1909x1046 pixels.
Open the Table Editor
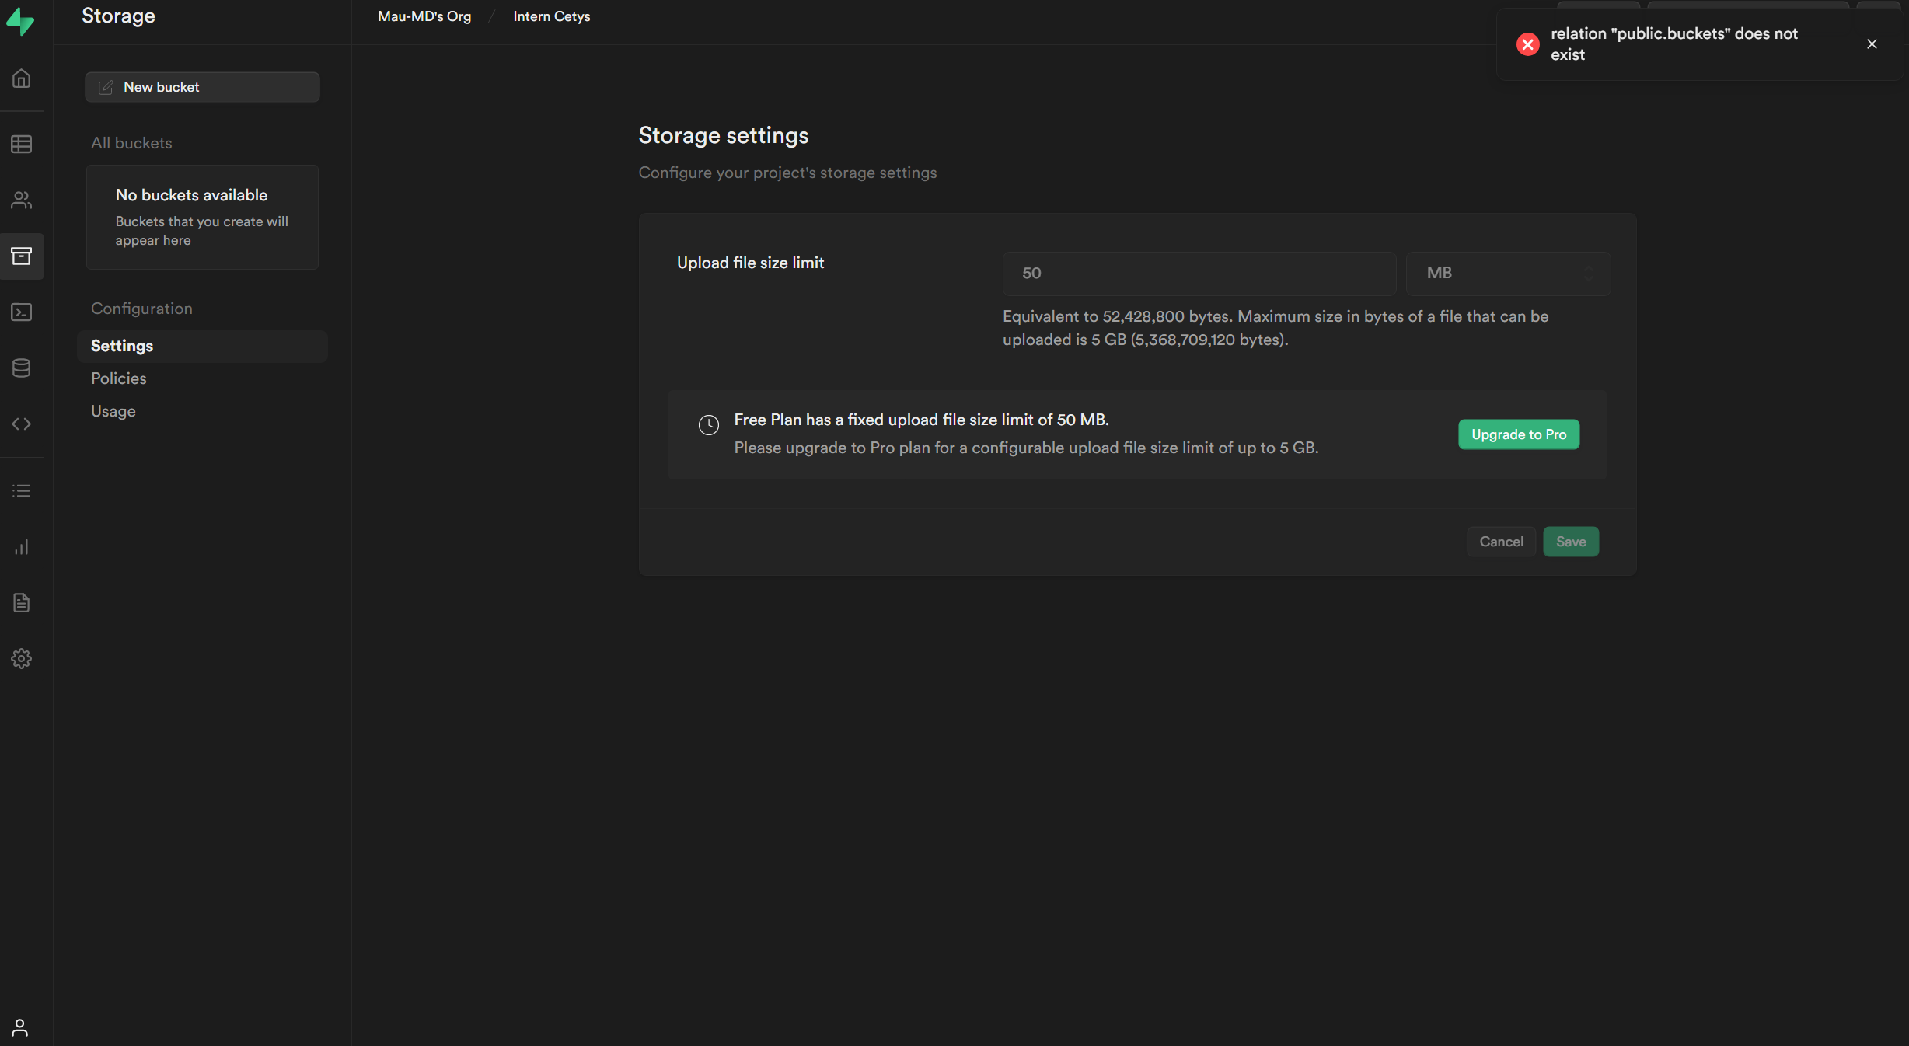click(x=21, y=144)
